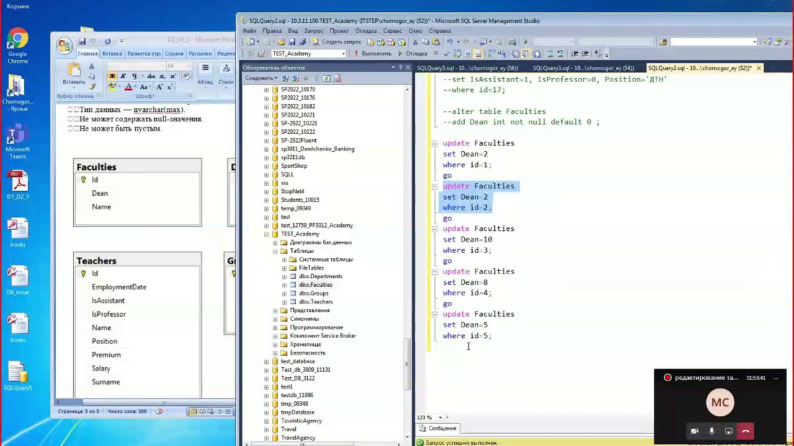Click Соединить connect button in Object Explorer
794x446 pixels.
(261, 79)
